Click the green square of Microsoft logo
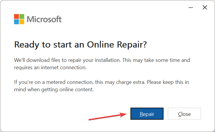The image size is (215, 132). (22, 16)
